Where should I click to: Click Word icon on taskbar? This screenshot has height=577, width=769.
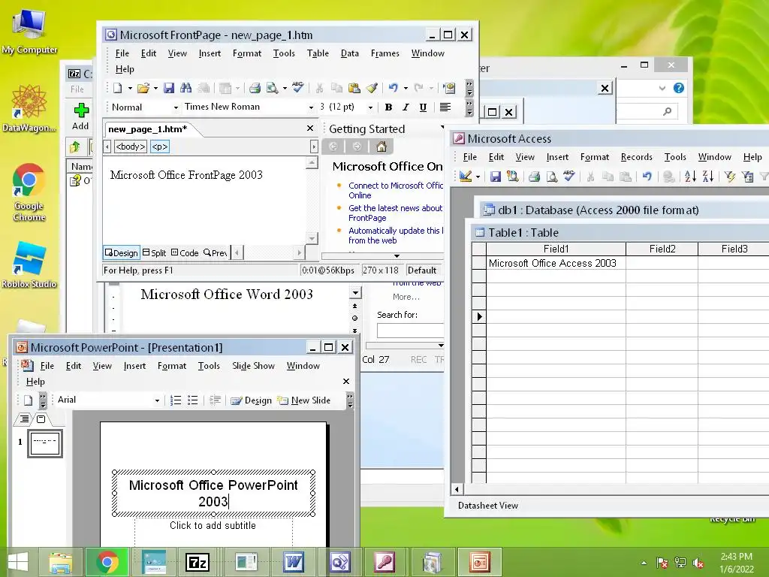(294, 562)
